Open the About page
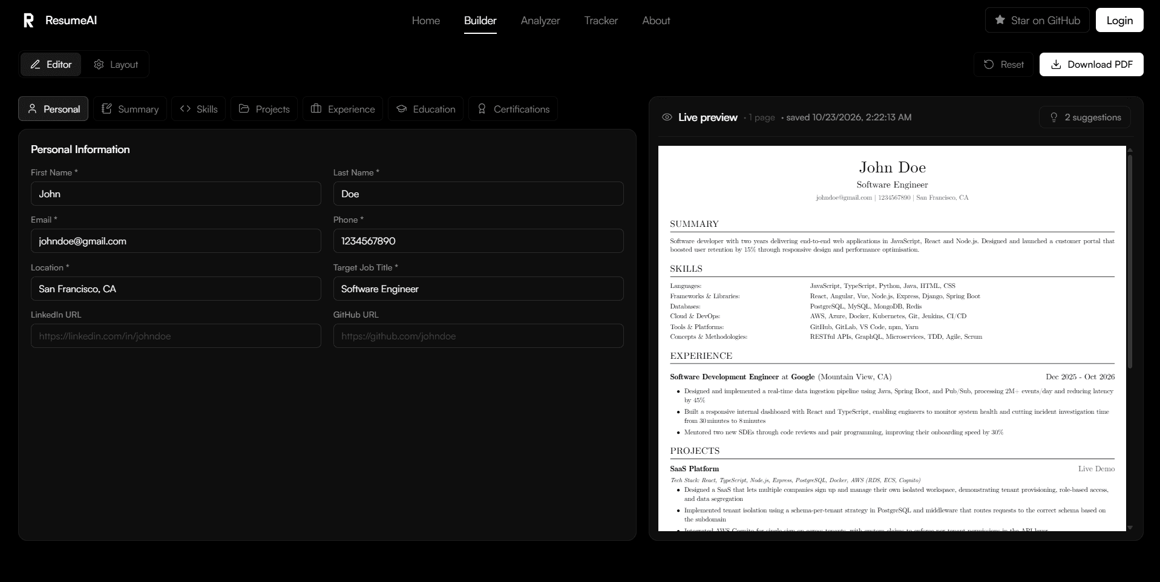 click(x=656, y=21)
